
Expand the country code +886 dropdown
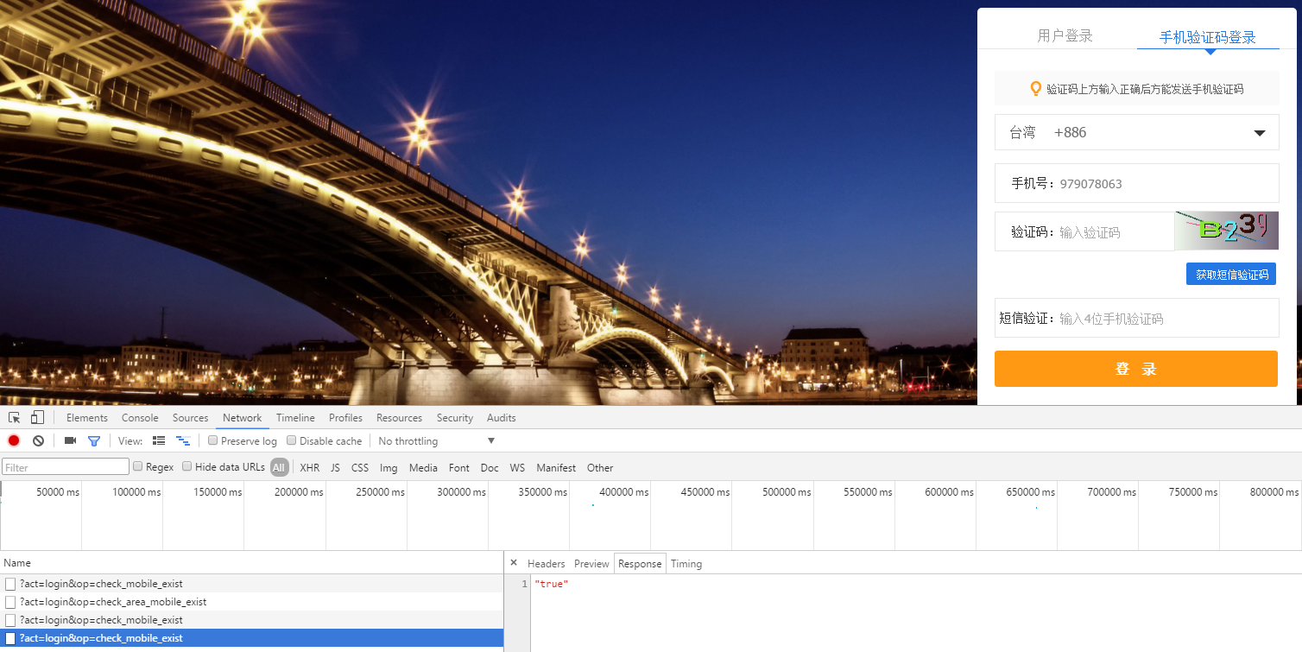(1259, 133)
